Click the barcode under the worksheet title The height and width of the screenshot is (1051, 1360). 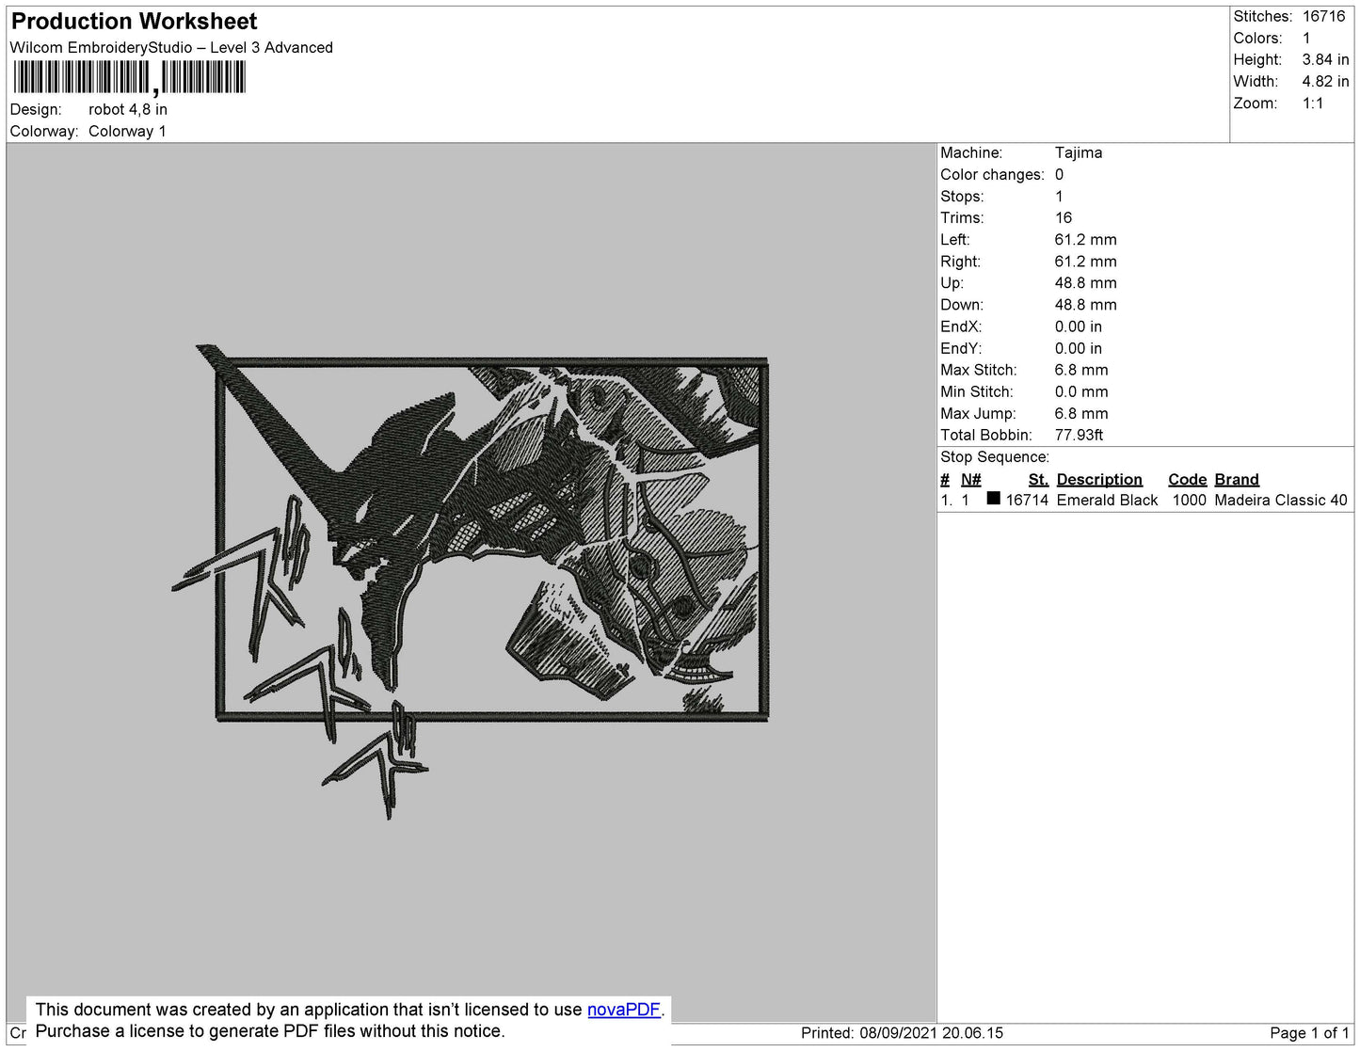pos(130,77)
